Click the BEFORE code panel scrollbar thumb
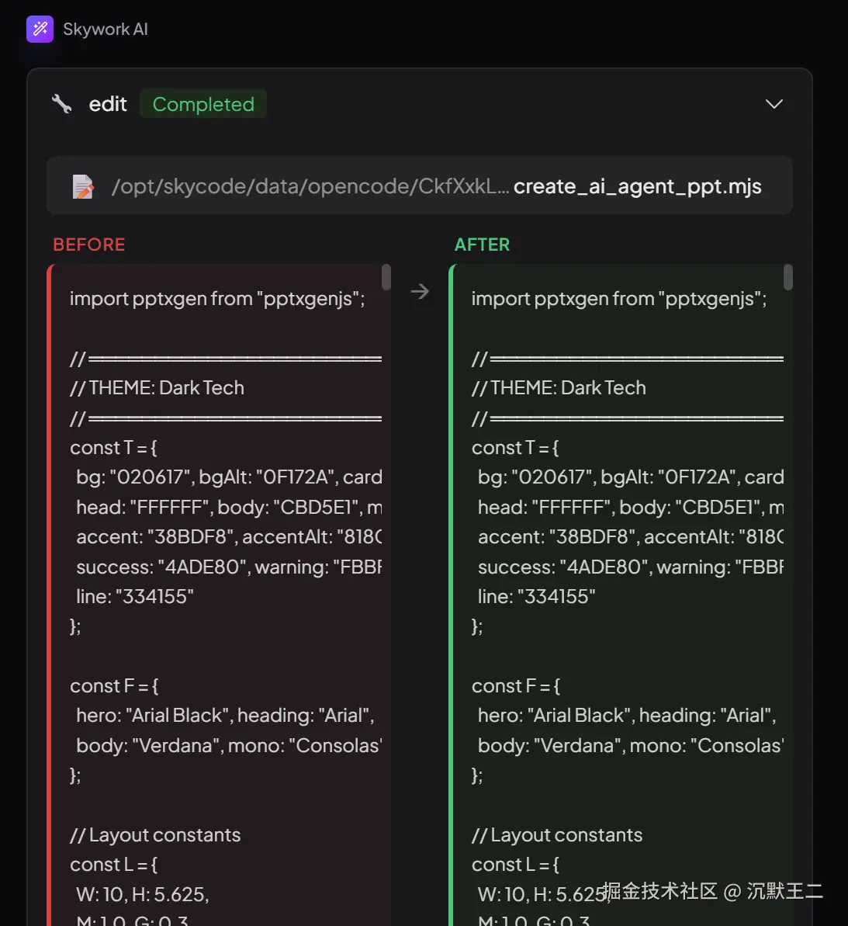 pos(386,277)
